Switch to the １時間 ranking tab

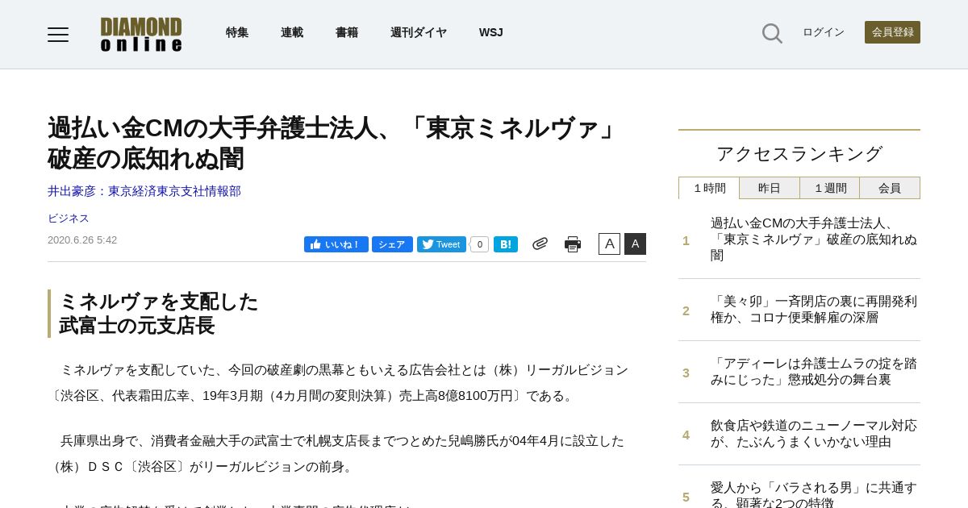(x=709, y=188)
